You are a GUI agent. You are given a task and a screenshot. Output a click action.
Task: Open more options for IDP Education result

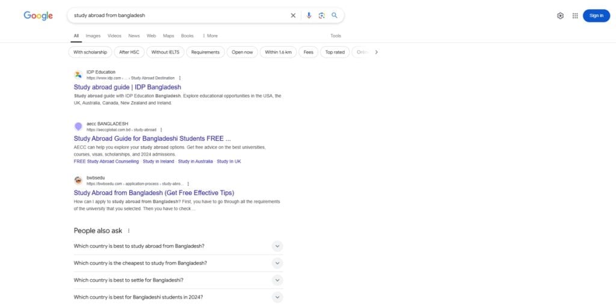(180, 78)
